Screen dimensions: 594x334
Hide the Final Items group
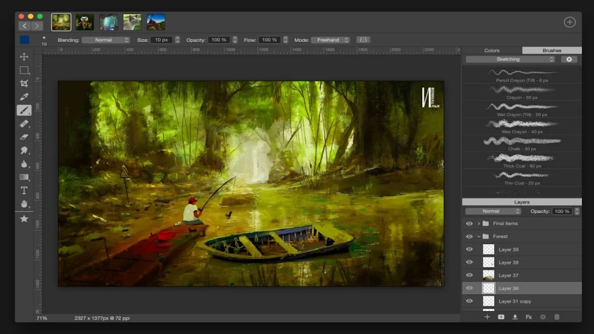tap(469, 223)
